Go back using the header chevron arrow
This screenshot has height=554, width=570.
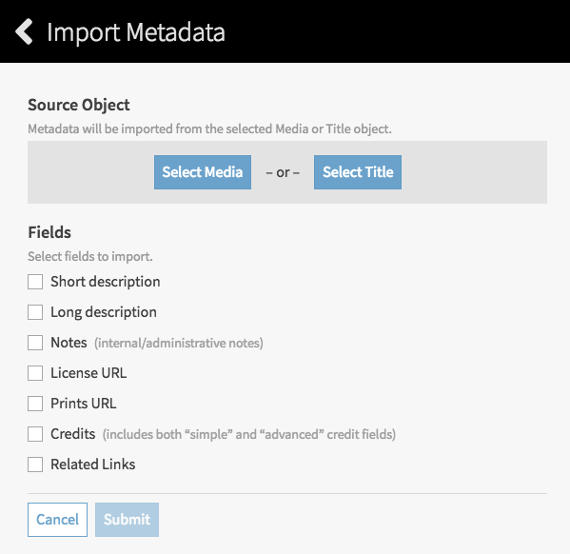click(24, 32)
